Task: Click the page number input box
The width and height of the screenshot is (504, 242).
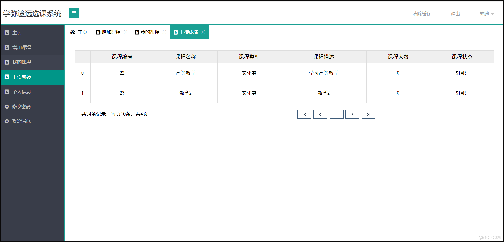Action: (x=337, y=114)
